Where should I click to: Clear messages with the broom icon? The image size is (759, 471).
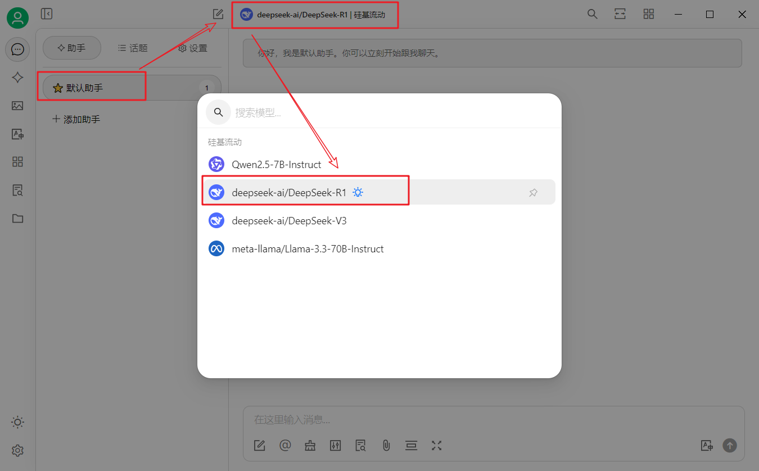[310, 446]
